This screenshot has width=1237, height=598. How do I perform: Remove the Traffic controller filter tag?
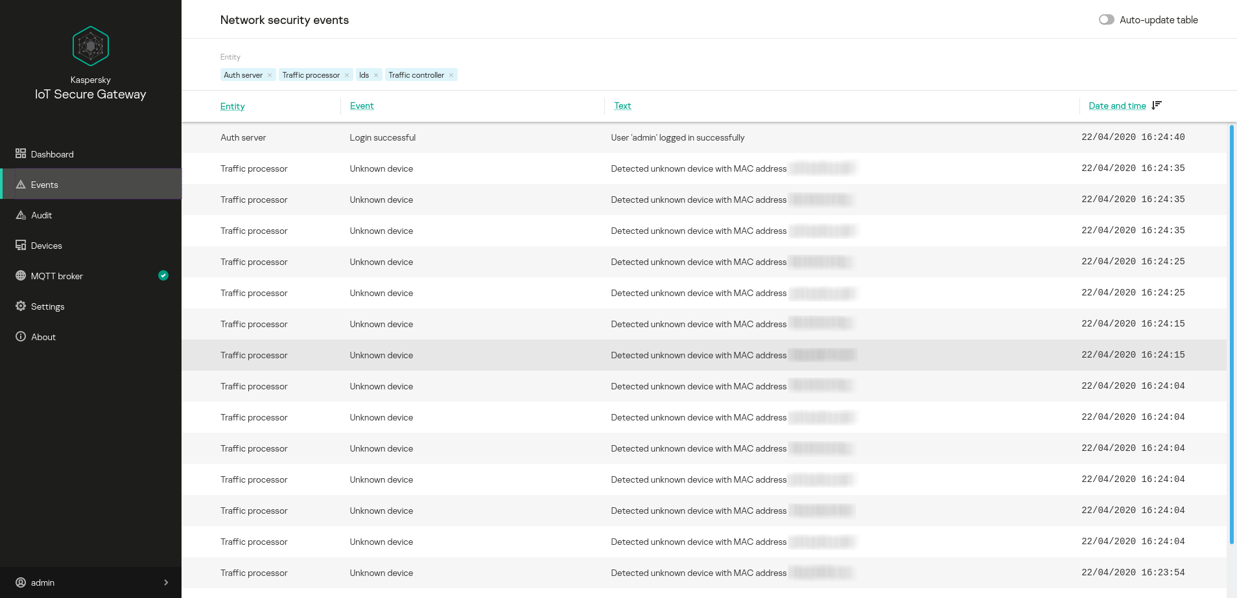451,75
